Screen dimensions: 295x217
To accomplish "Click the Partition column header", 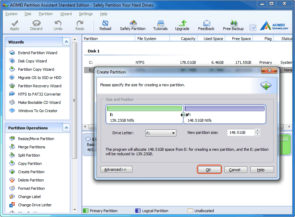I will coord(109,39).
